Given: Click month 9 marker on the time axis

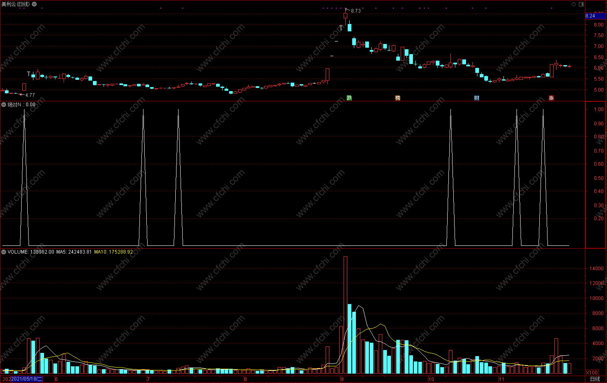Looking at the screenshot, I should [x=342, y=379].
